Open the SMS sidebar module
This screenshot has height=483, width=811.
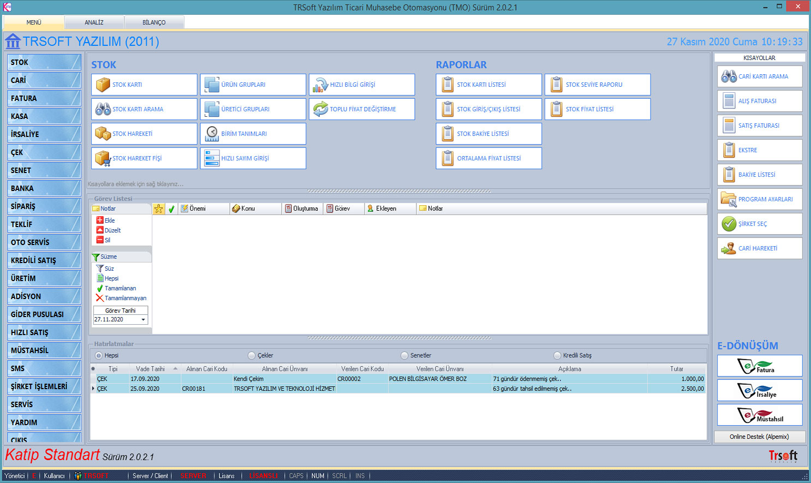[44, 368]
